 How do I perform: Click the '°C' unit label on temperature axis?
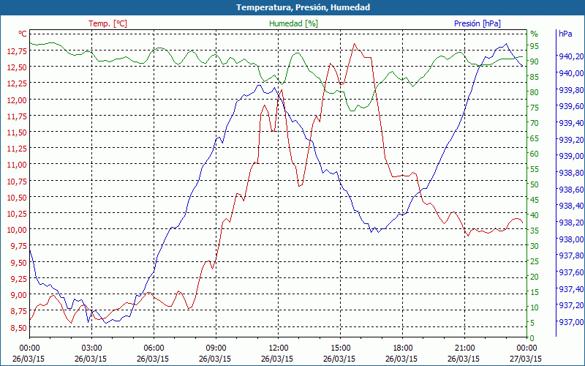(23, 34)
